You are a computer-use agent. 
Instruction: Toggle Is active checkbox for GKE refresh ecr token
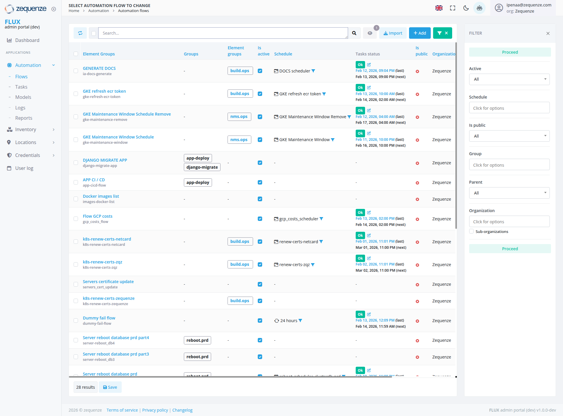tap(260, 94)
